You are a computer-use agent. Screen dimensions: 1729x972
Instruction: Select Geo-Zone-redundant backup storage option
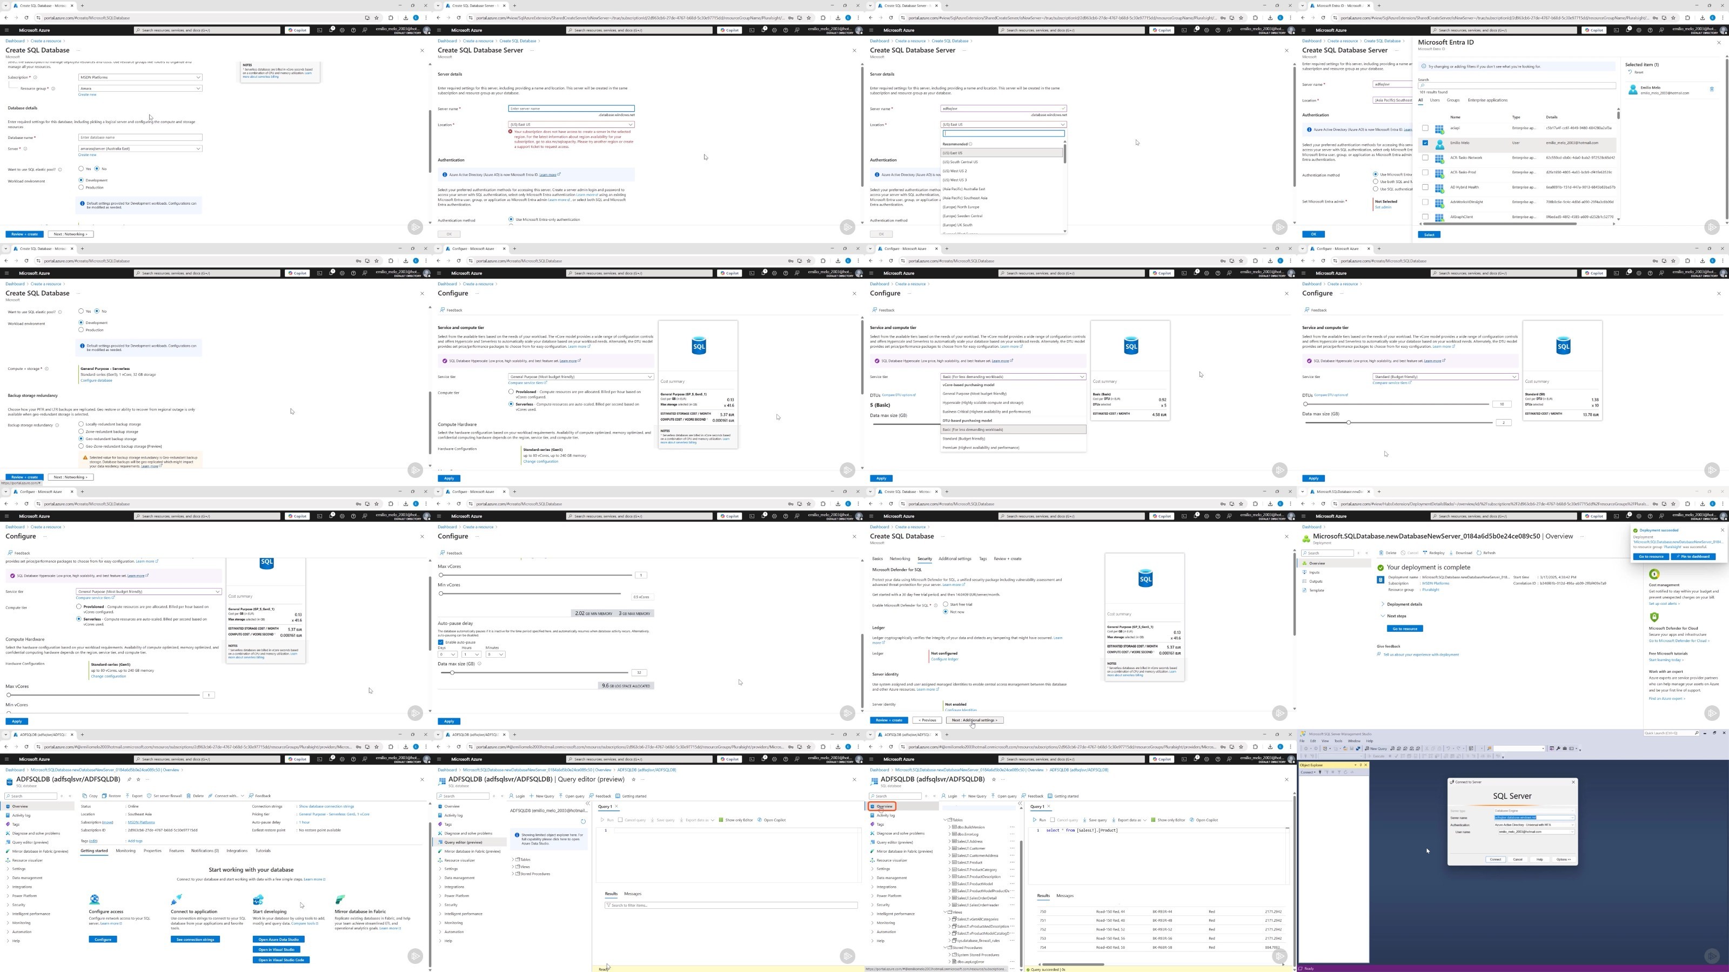81,446
